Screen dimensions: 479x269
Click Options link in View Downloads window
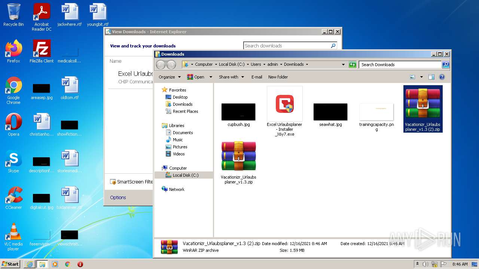click(x=118, y=198)
